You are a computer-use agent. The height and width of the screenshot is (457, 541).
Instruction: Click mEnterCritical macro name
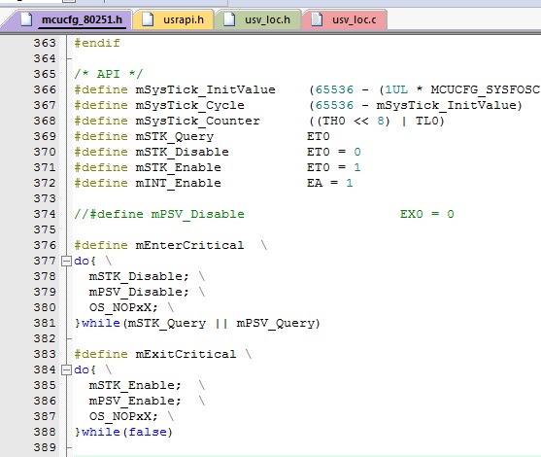point(189,245)
